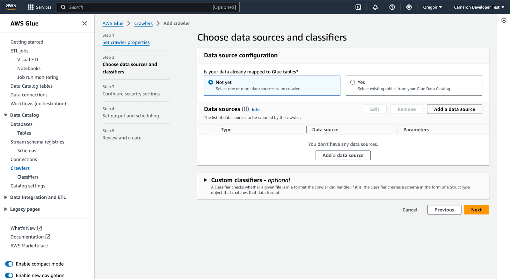Viewport: 510px width, 279px height.
Task: Click the Data sources Info link
Action: click(256, 110)
